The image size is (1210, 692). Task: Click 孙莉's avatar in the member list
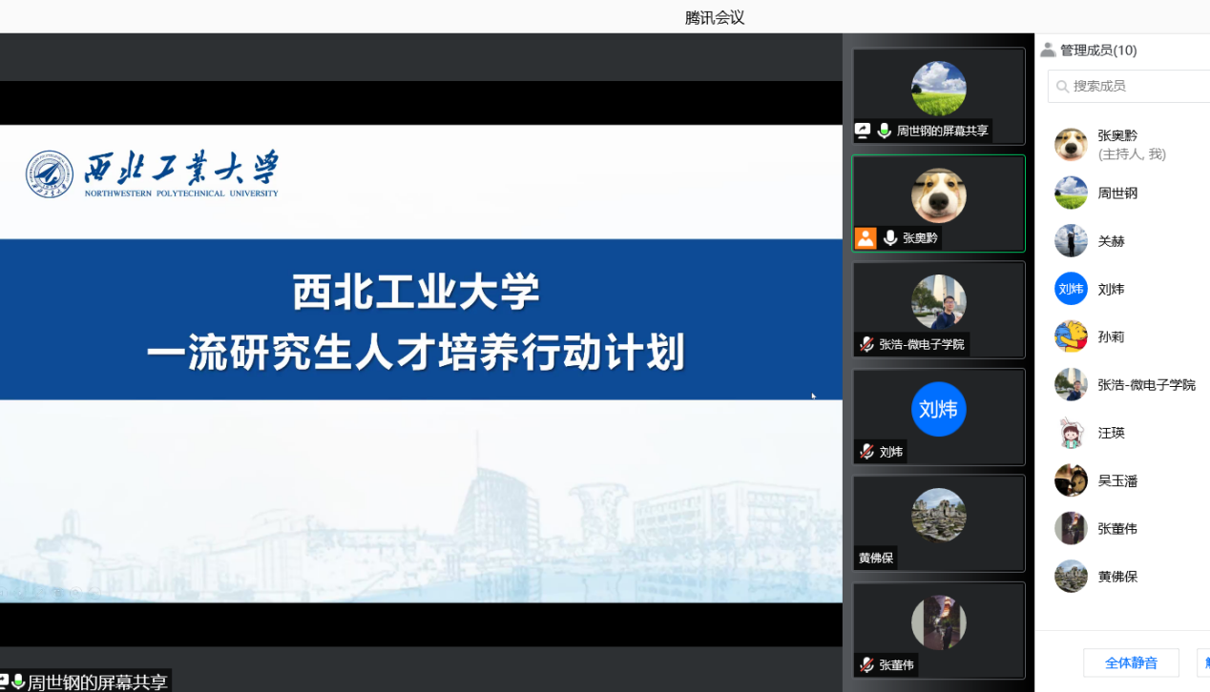pos(1071,336)
